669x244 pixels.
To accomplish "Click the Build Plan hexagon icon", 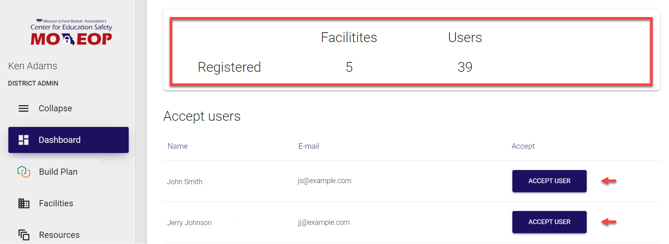I will pos(24,171).
